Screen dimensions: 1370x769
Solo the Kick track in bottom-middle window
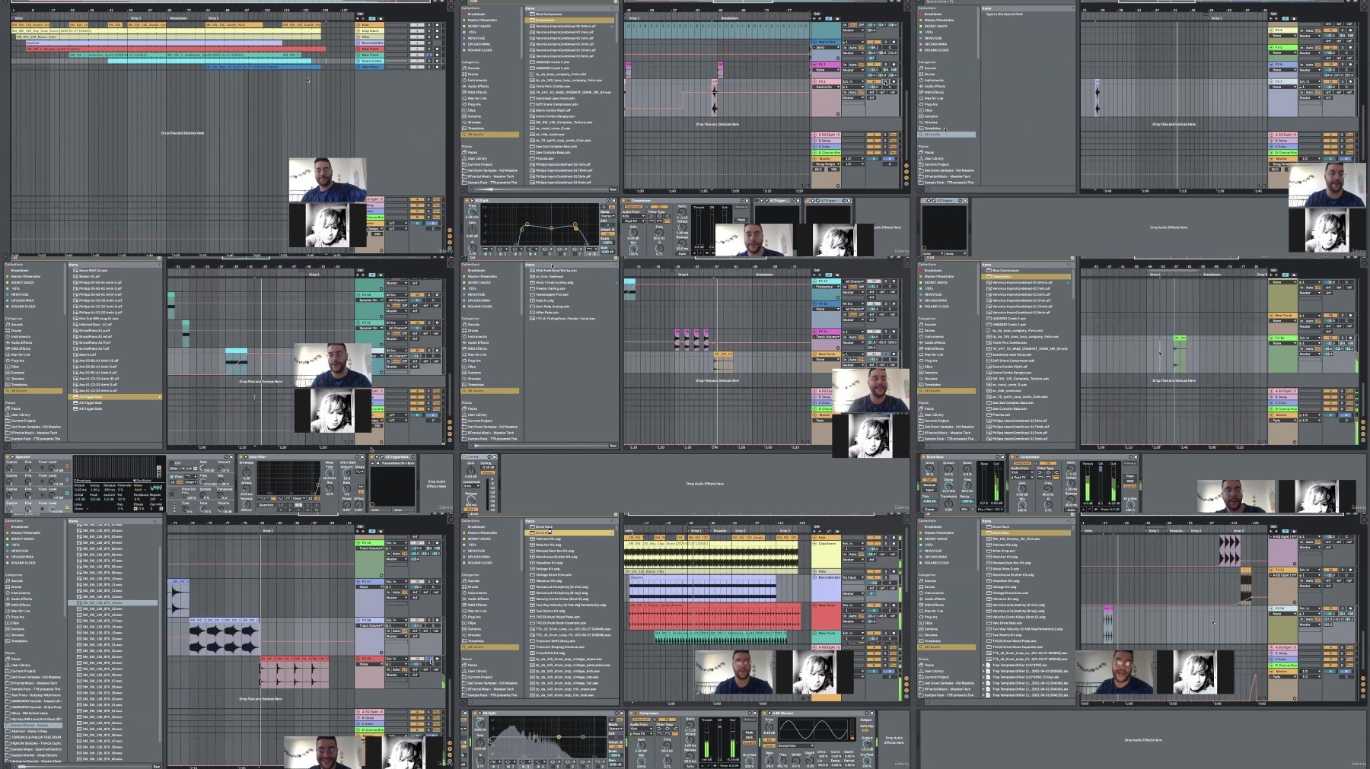[x=887, y=538]
